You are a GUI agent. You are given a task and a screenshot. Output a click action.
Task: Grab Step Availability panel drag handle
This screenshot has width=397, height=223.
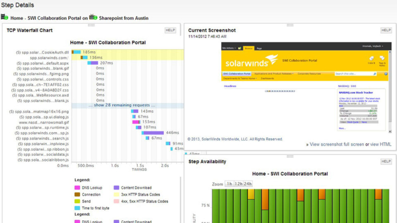click(290, 156)
